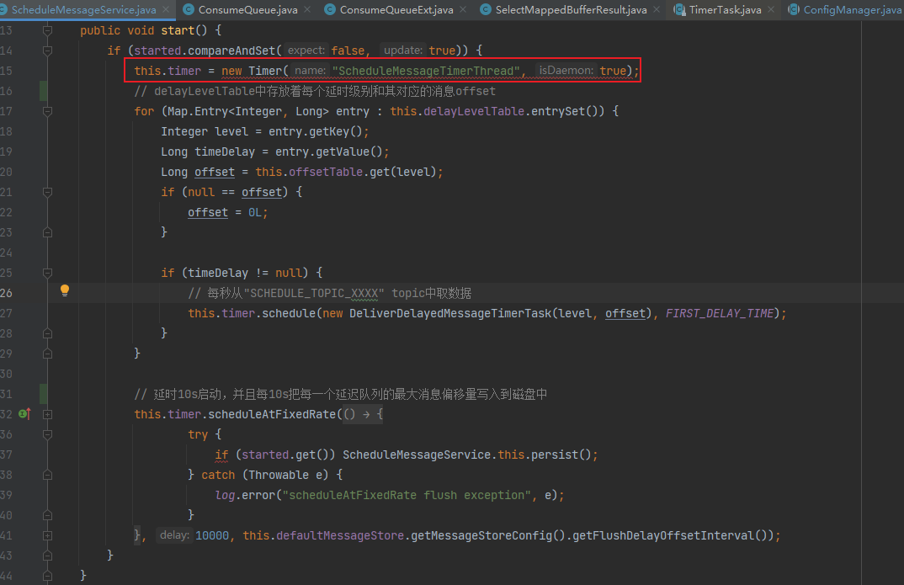Close the ConsumeQueue.java tab

point(307,10)
